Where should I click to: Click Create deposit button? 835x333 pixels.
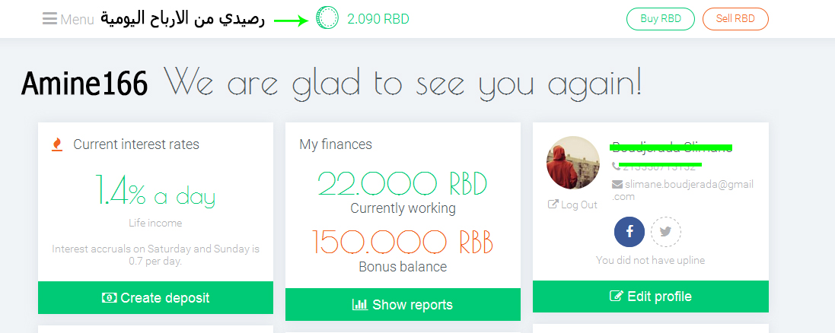(x=155, y=298)
